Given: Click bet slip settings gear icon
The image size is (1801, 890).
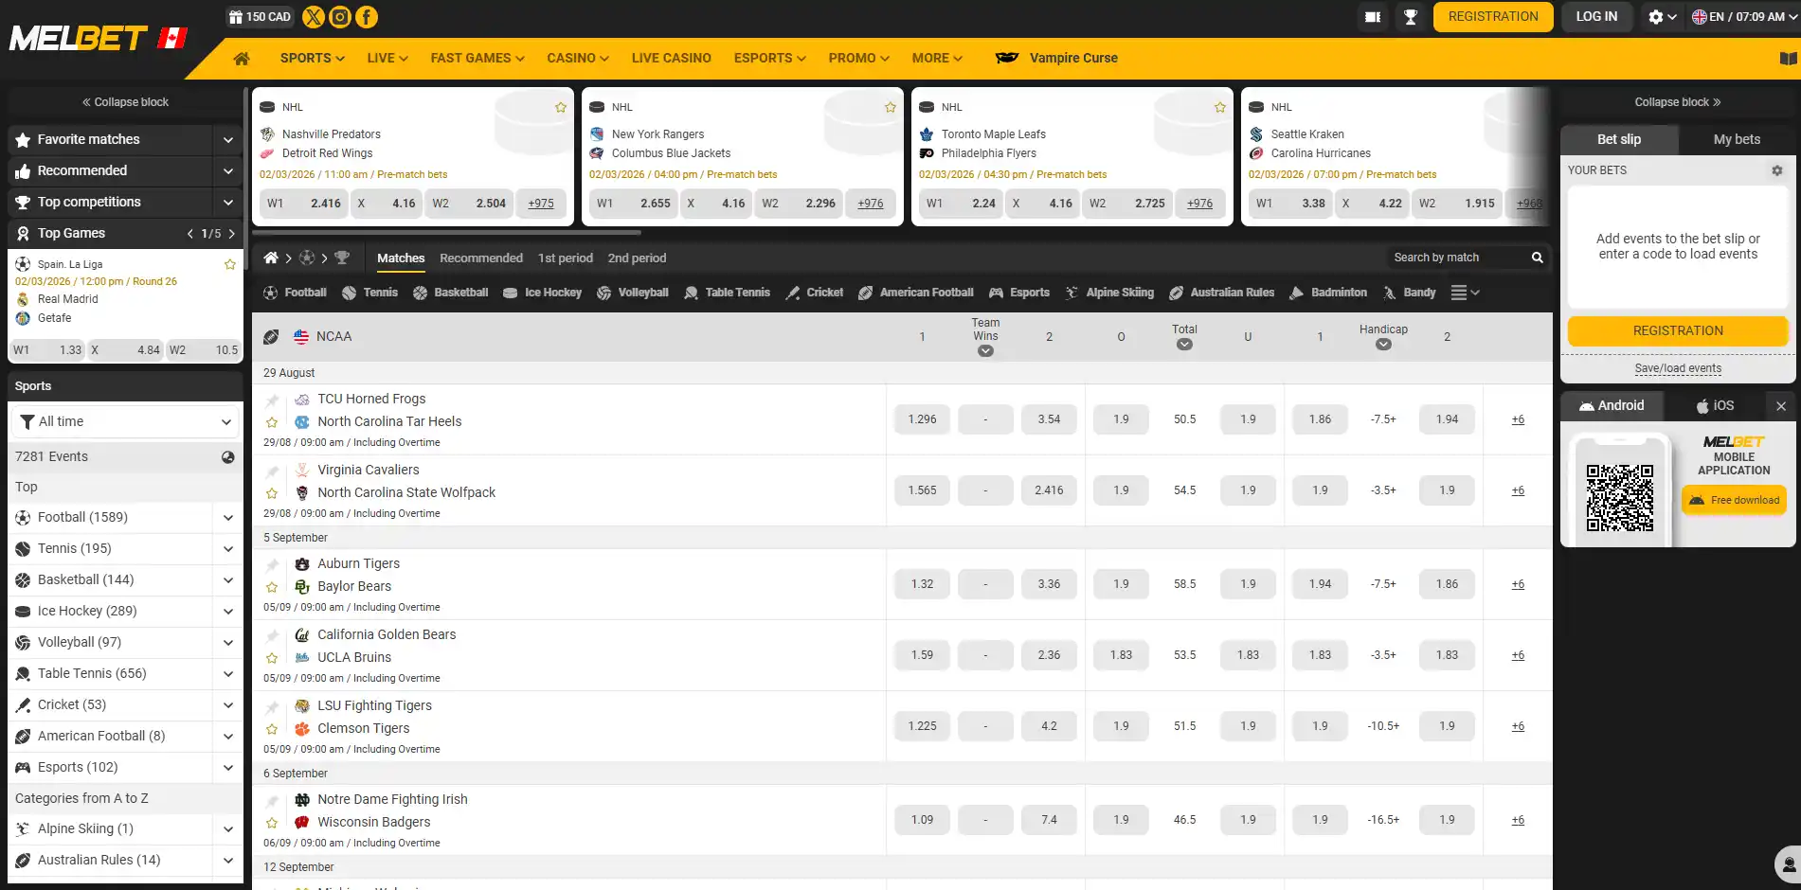Looking at the screenshot, I should pyautogui.click(x=1777, y=170).
